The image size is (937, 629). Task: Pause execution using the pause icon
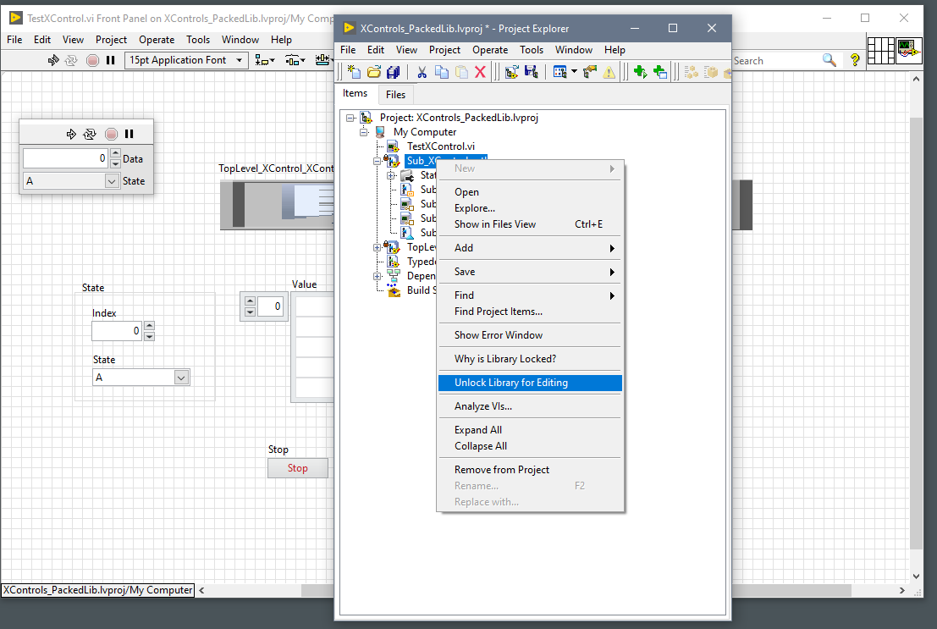point(111,60)
